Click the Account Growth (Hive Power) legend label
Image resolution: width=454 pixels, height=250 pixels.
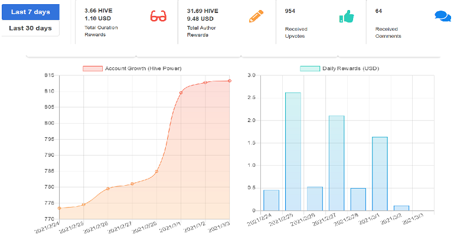pyautogui.click(x=143, y=68)
